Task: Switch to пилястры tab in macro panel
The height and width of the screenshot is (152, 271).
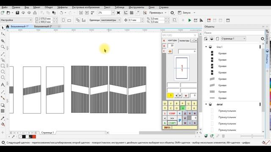Action: [184, 41]
